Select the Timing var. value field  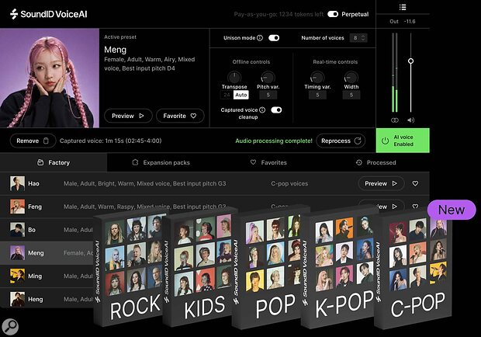click(317, 95)
